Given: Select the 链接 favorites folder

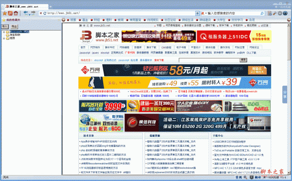Looking at the screenshot, I should click(12, 38).
